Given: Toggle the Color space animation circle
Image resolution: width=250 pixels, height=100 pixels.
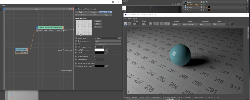Looking at the screenshot, I should click(76, 41).
